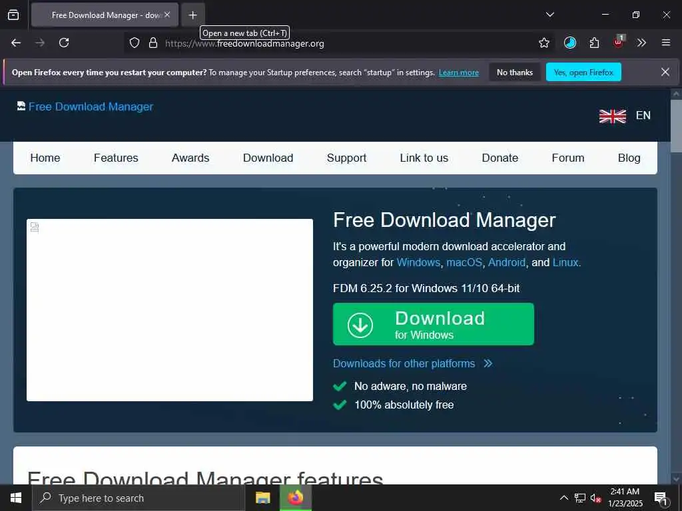Open the EN language selector
The image size is (682, 511).
(x=643, y=115)
